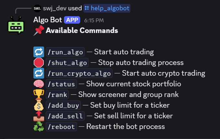220x139 pixels.
Task: Click the swj_dev small user avatar
Action: pyautogui.click(x=37, y=8)
